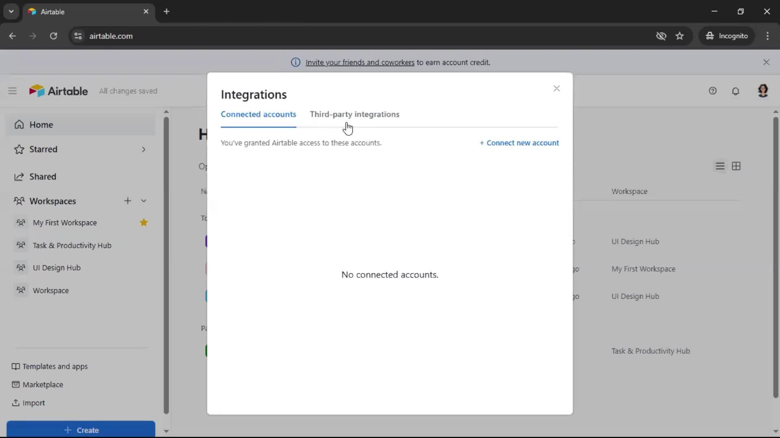The image size is (780, 438).
Task: Go to Home in sidebar
Action: coord(80,125)
